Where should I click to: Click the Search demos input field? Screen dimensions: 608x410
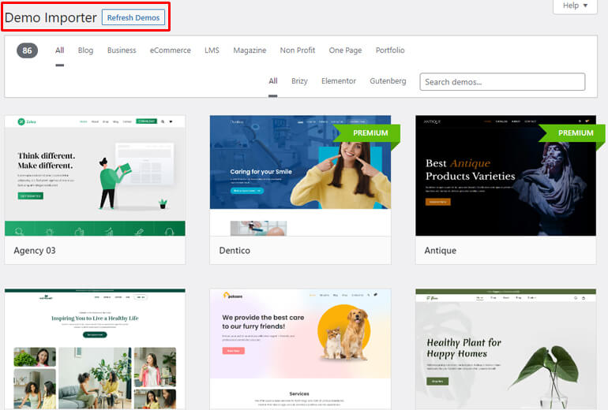click(x=502, y=82)
